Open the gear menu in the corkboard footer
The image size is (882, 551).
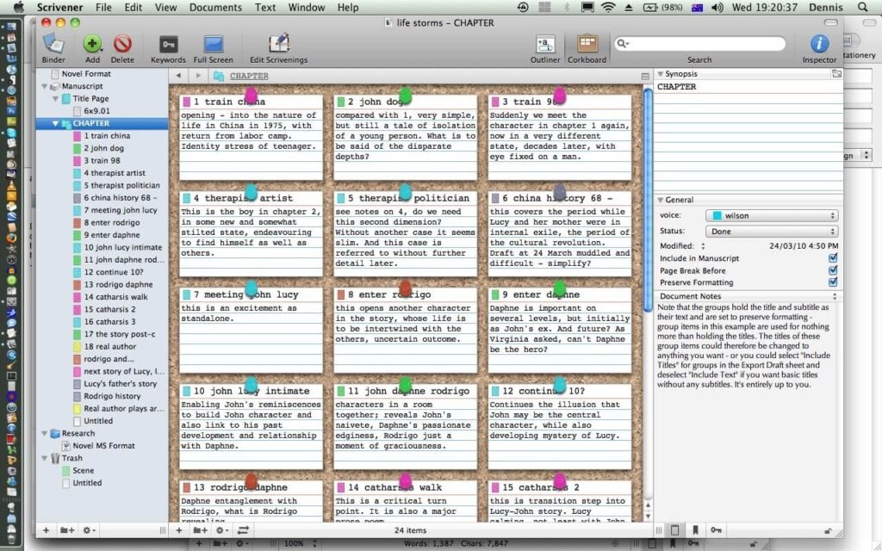tap(221, 529)
